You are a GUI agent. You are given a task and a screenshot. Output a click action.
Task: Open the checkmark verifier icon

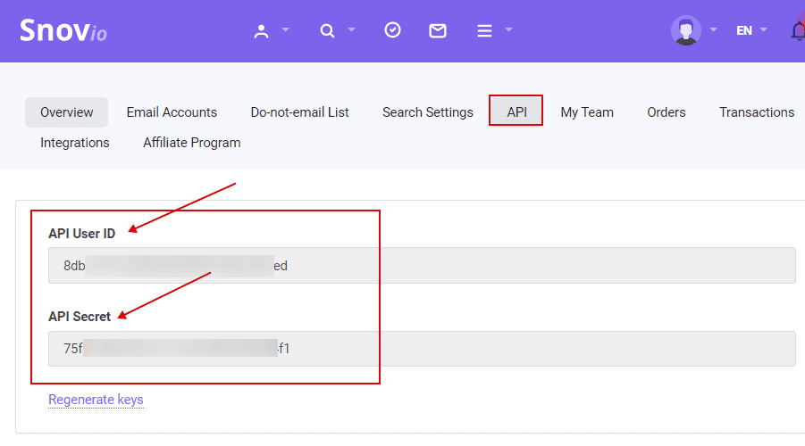click(x=392, y=30)
